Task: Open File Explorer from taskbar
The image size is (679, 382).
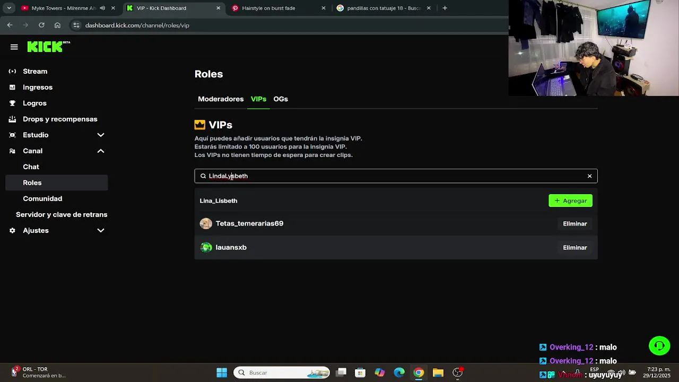Action: (x=438, y=372)
